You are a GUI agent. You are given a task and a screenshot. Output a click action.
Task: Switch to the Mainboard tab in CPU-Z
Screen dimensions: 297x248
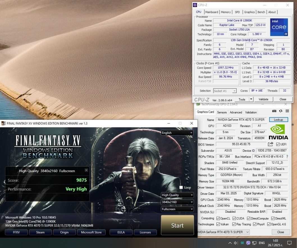(212, 12)
